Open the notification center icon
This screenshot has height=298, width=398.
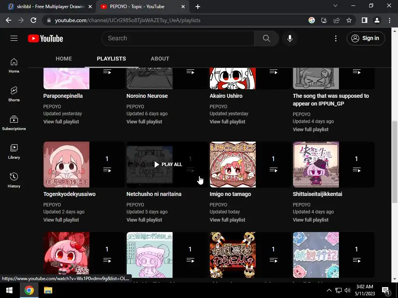click(x=386, y=291)
